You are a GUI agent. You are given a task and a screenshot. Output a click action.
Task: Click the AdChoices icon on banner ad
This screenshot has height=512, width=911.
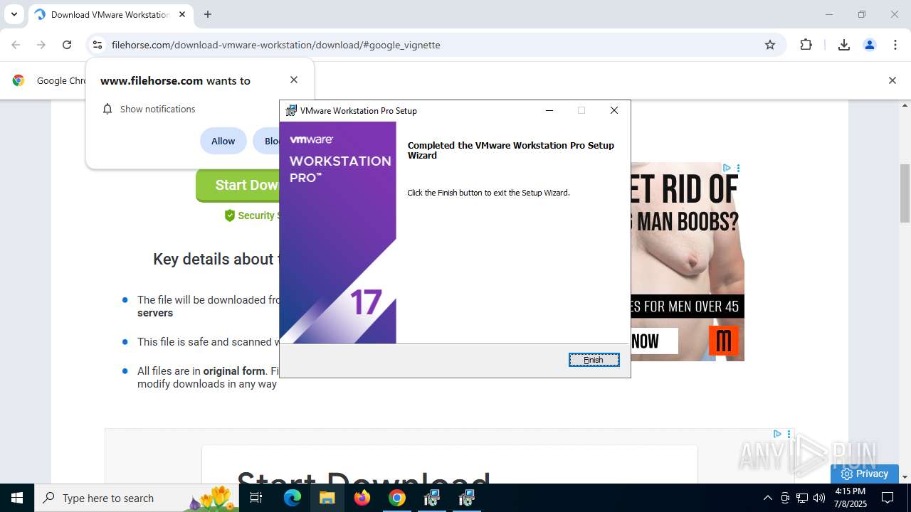(x=727, y=169)
